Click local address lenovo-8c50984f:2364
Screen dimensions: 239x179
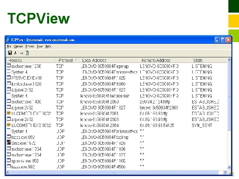click(99, 126)
